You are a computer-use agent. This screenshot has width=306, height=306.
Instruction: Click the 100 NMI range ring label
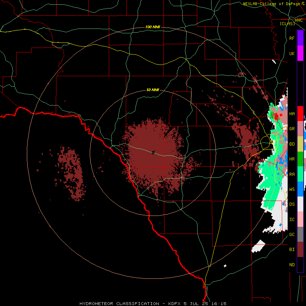[x=153, y=27]
